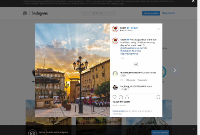Image resolution: width=200 pixels, height=135 pixels.
Task: Save the post with the bookmark icon
Action: point(158,97)
